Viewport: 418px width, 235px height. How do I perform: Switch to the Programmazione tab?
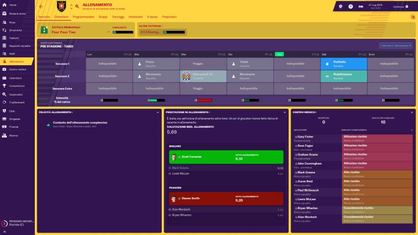click(84, 17)
